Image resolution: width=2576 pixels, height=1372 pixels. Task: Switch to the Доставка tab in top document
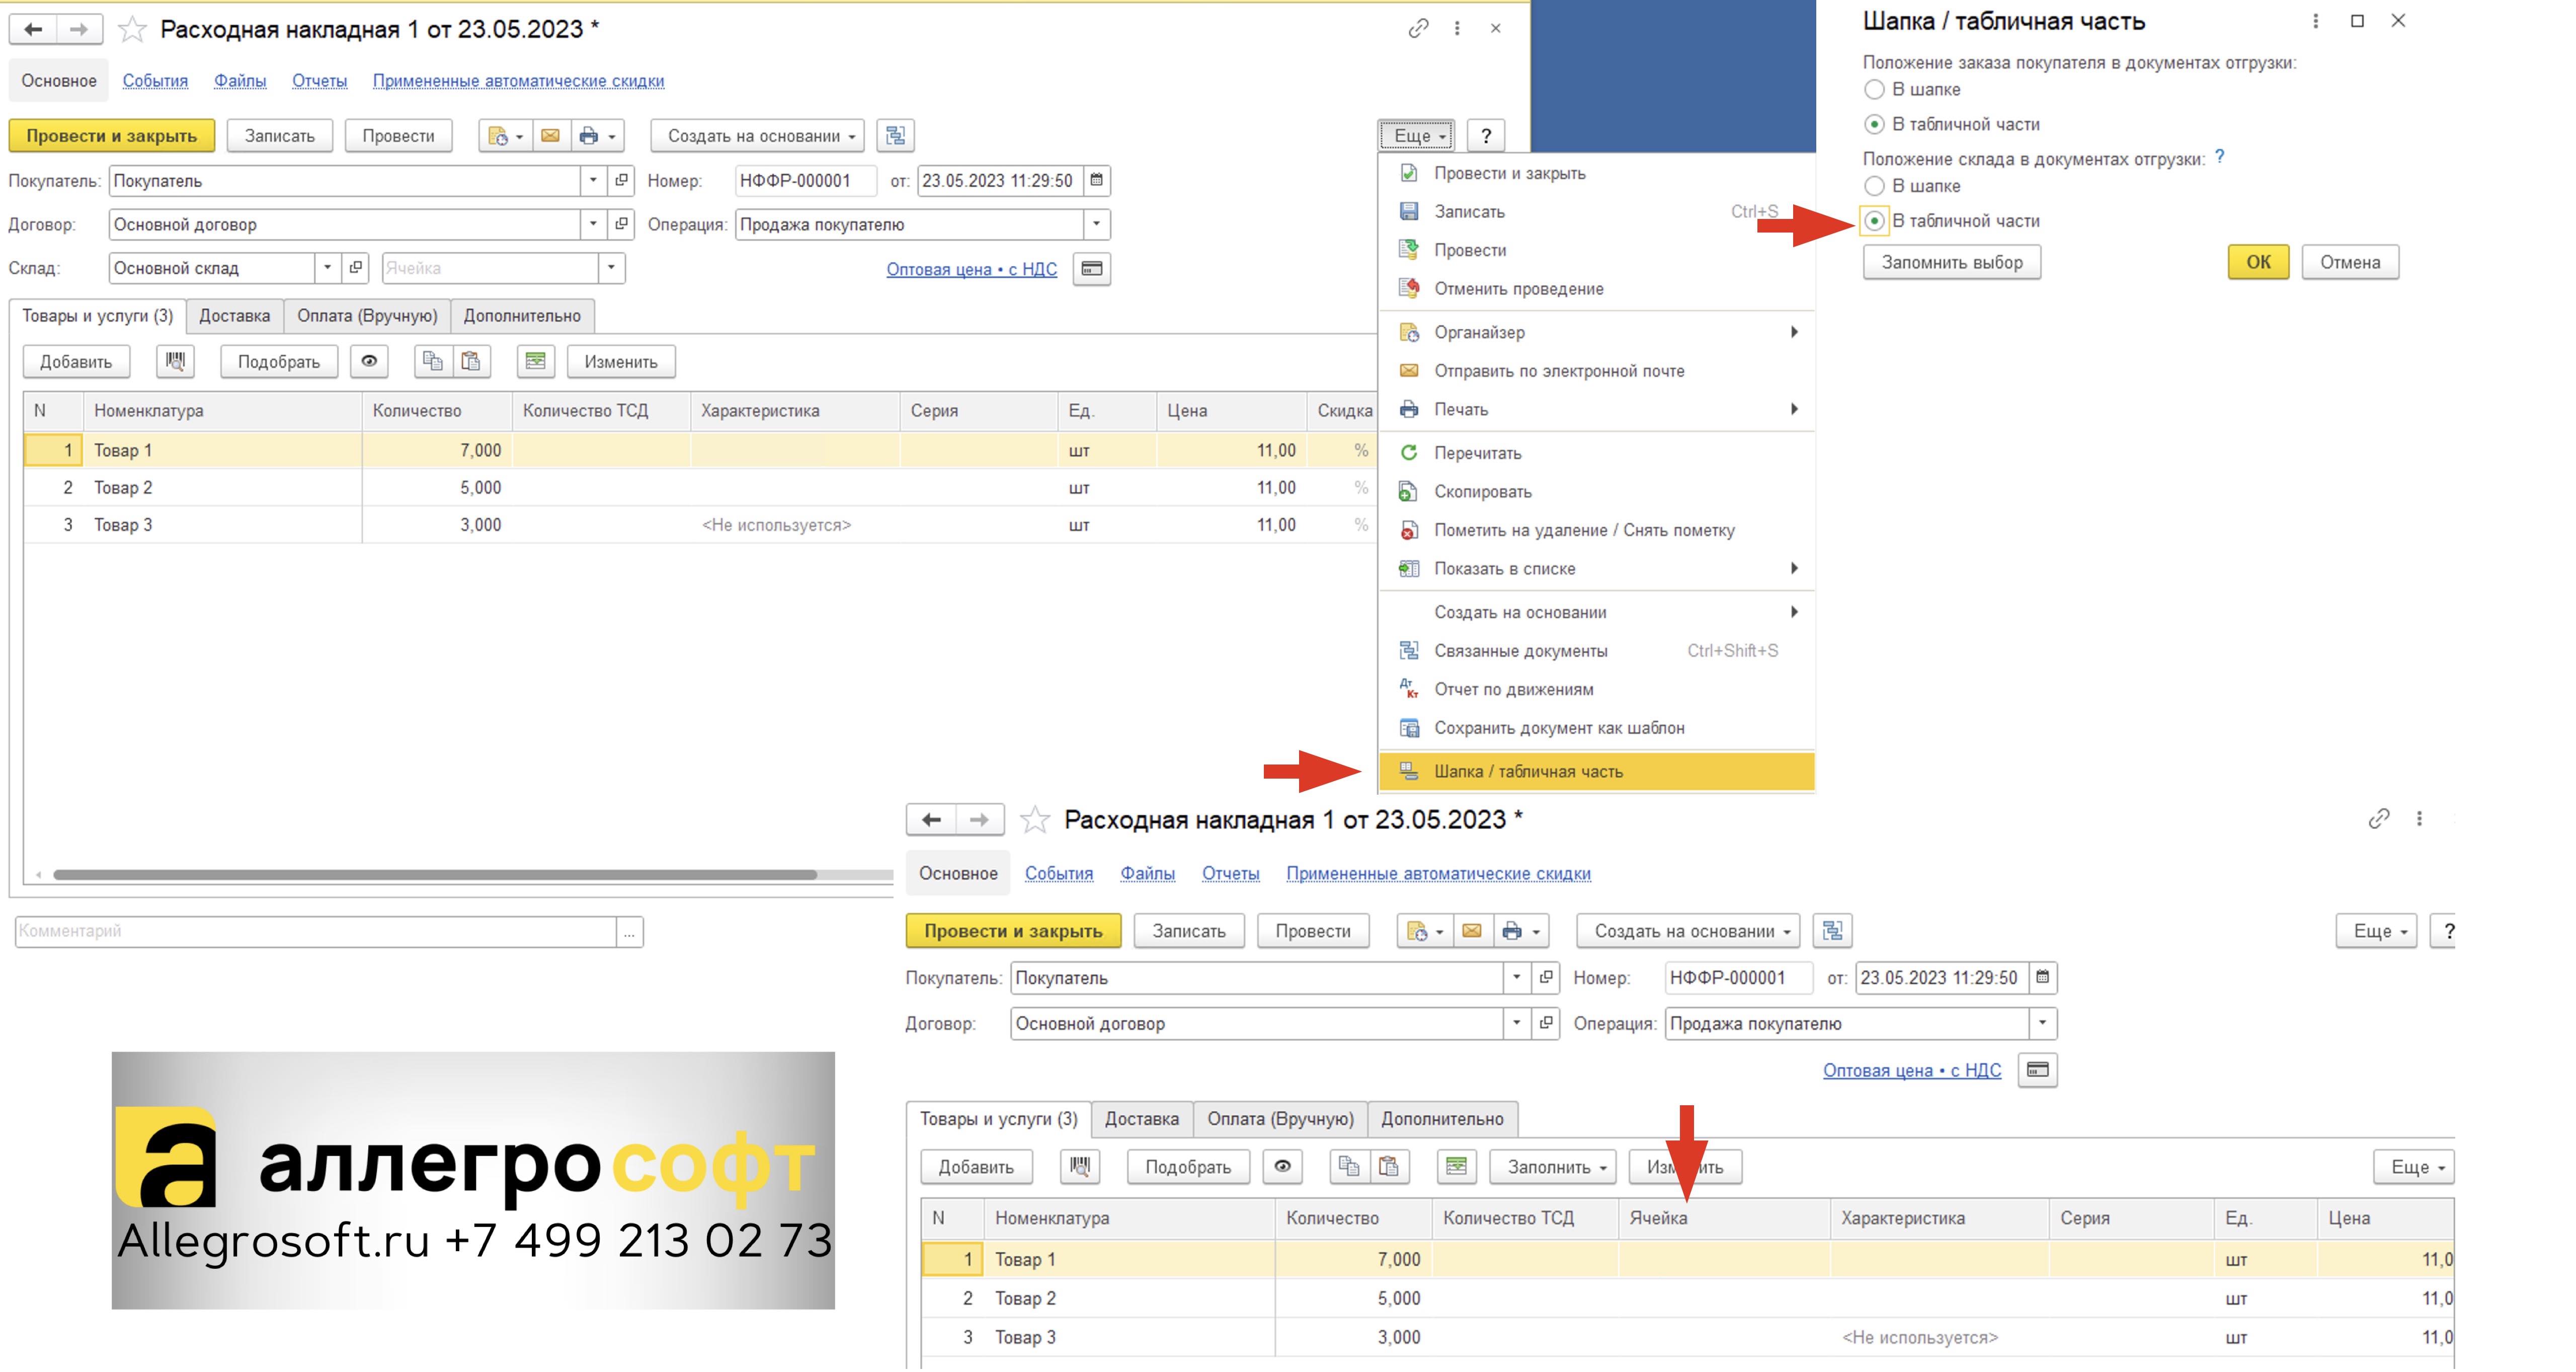coord(234,316)
